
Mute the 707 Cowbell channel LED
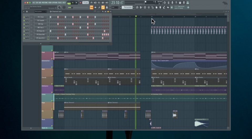[24, 20]
